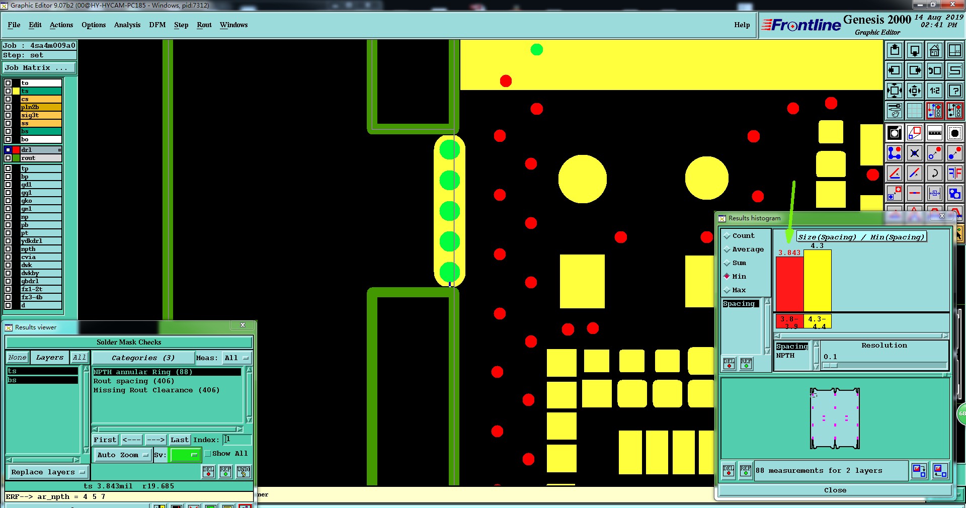This screenshot has width=966, height=508.
Task: Select the Max radio option
Action: (727, 290)
